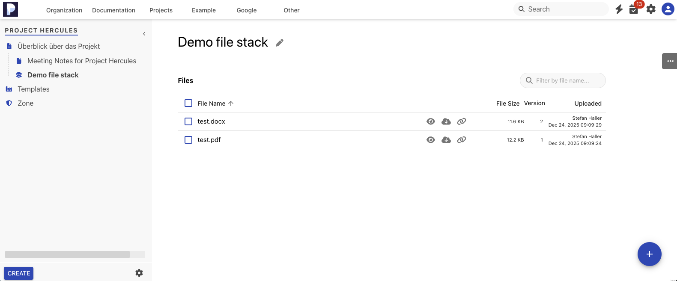Image resolution: width=677 pixels, height=281 pixels.
Task: Toggle the select all files checkbox
Action: 188,103
